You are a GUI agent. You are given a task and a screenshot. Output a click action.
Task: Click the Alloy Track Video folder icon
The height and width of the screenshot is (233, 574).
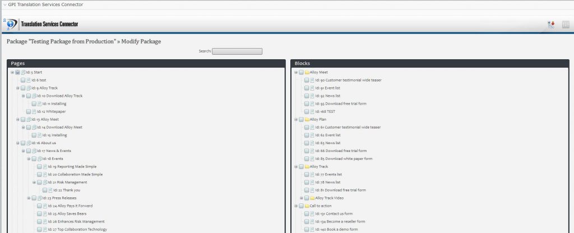tap(312, 198)
